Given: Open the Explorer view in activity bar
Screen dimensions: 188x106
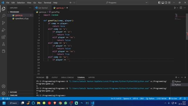Looking at the screenshot, I should (x=4, y=9).
